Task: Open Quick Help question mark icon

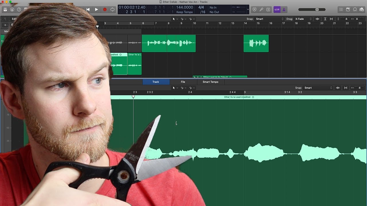Action: pyautogui.click(x=19, y=9)
